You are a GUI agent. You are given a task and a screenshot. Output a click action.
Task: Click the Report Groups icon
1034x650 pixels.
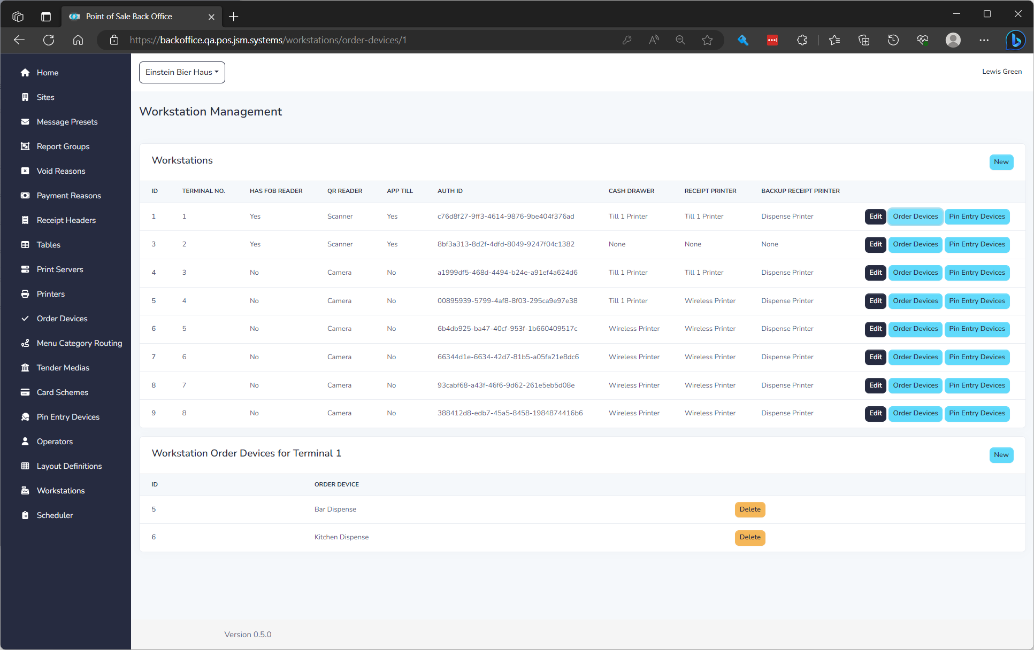25,146
